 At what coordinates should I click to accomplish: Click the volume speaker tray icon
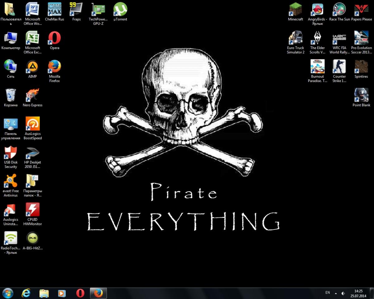(343, 293)
